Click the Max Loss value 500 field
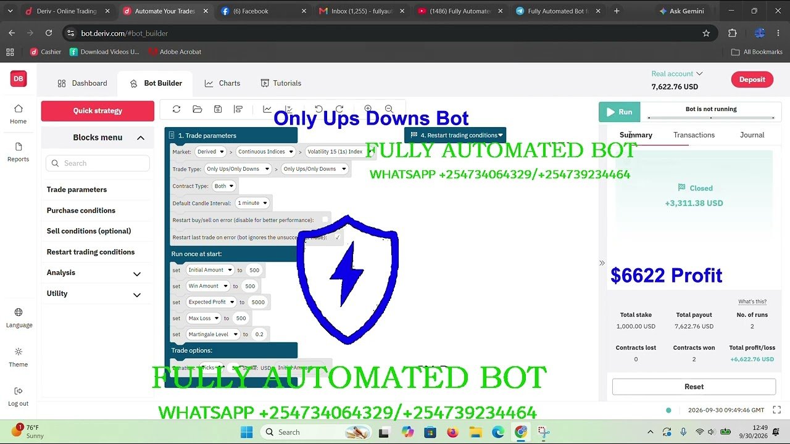Screen dimensions: 790x444 (x=241, y=318)
